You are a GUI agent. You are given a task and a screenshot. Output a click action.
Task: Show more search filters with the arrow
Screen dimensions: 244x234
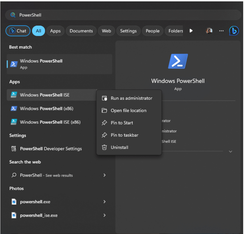[191, 31]
